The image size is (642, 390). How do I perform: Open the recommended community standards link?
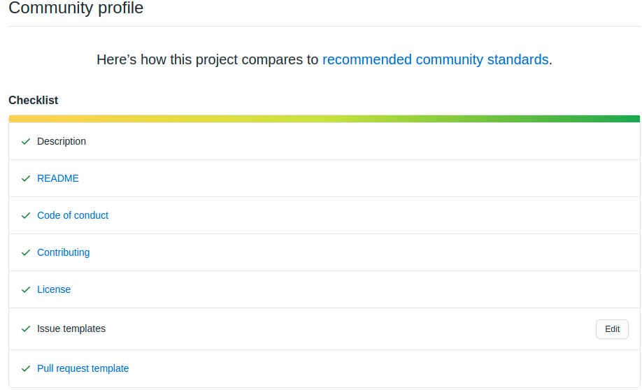[x=435, y=59]
